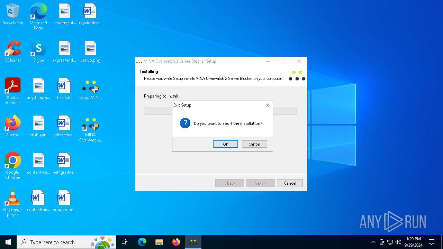Show hidden system tray icons
The image size is (443, 249).
click(x=373, y=242)
